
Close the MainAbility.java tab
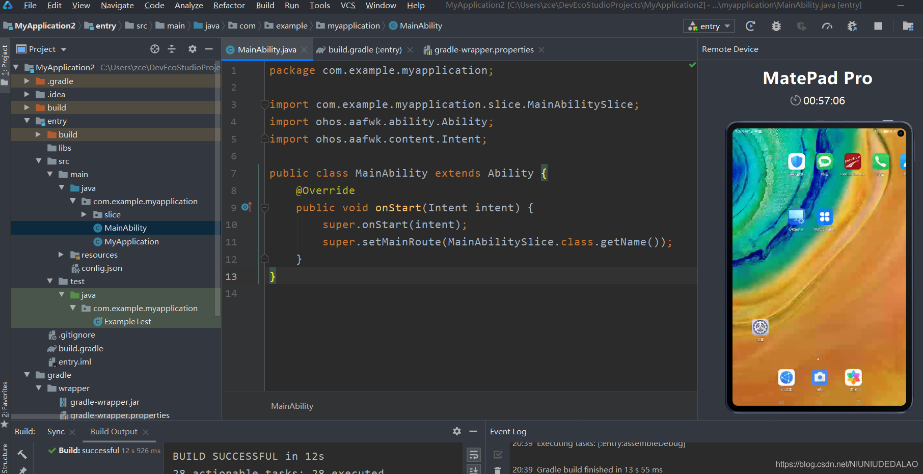tap(304, 49)
